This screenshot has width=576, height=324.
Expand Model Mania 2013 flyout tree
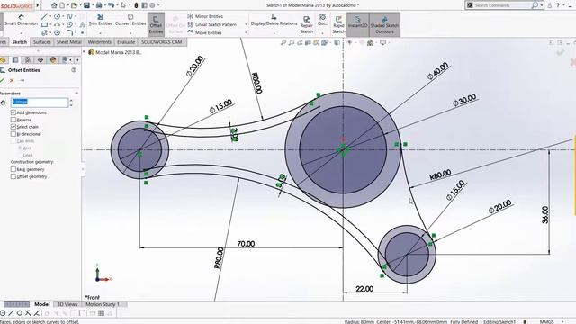84,52
